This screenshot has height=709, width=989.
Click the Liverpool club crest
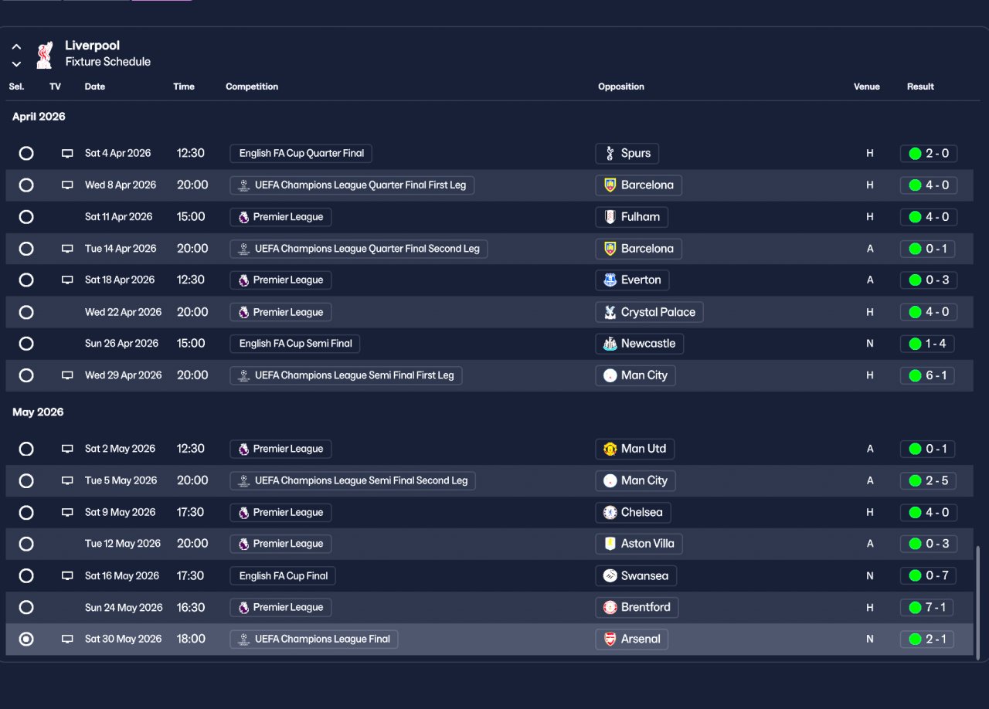[44, 55]
